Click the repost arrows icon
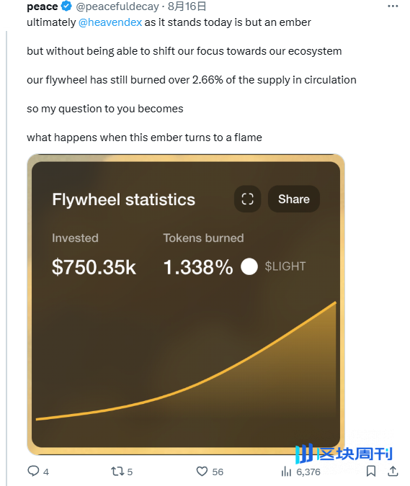Image resolution: width=410 pixels, height=486 pixels. point(117,472)
